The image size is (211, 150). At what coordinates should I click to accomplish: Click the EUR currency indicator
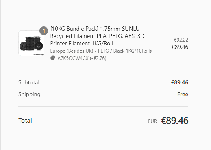pos(152,121)
